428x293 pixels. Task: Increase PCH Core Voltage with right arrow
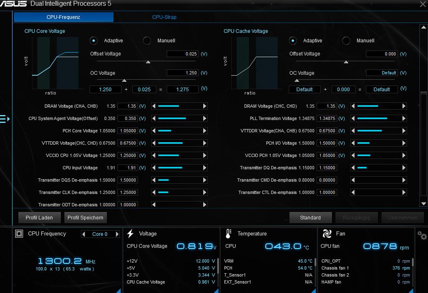click(205, 131)
